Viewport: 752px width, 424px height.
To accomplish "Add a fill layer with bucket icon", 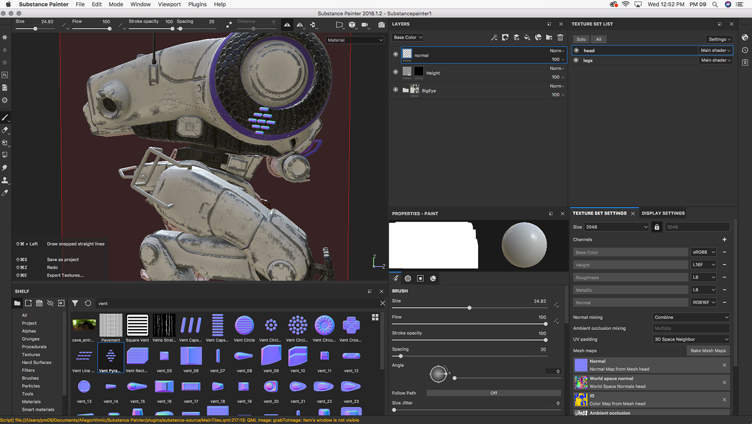I will click(x=527, y=38).
